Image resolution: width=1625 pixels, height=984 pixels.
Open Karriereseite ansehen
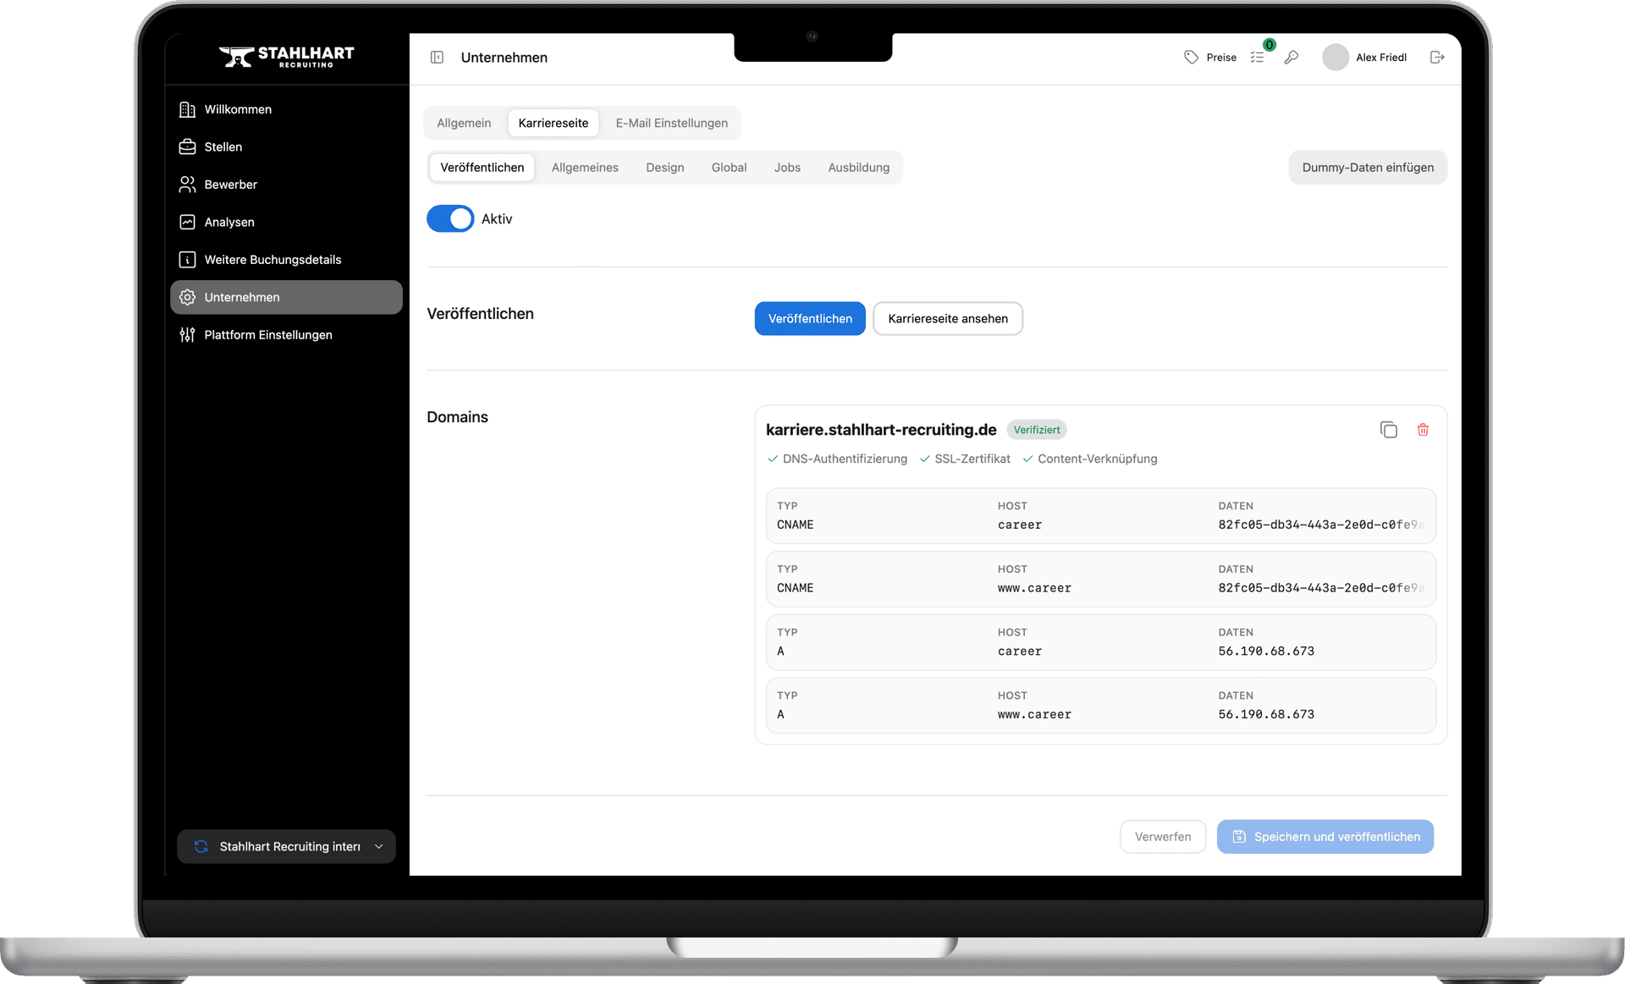click(947, 318)
